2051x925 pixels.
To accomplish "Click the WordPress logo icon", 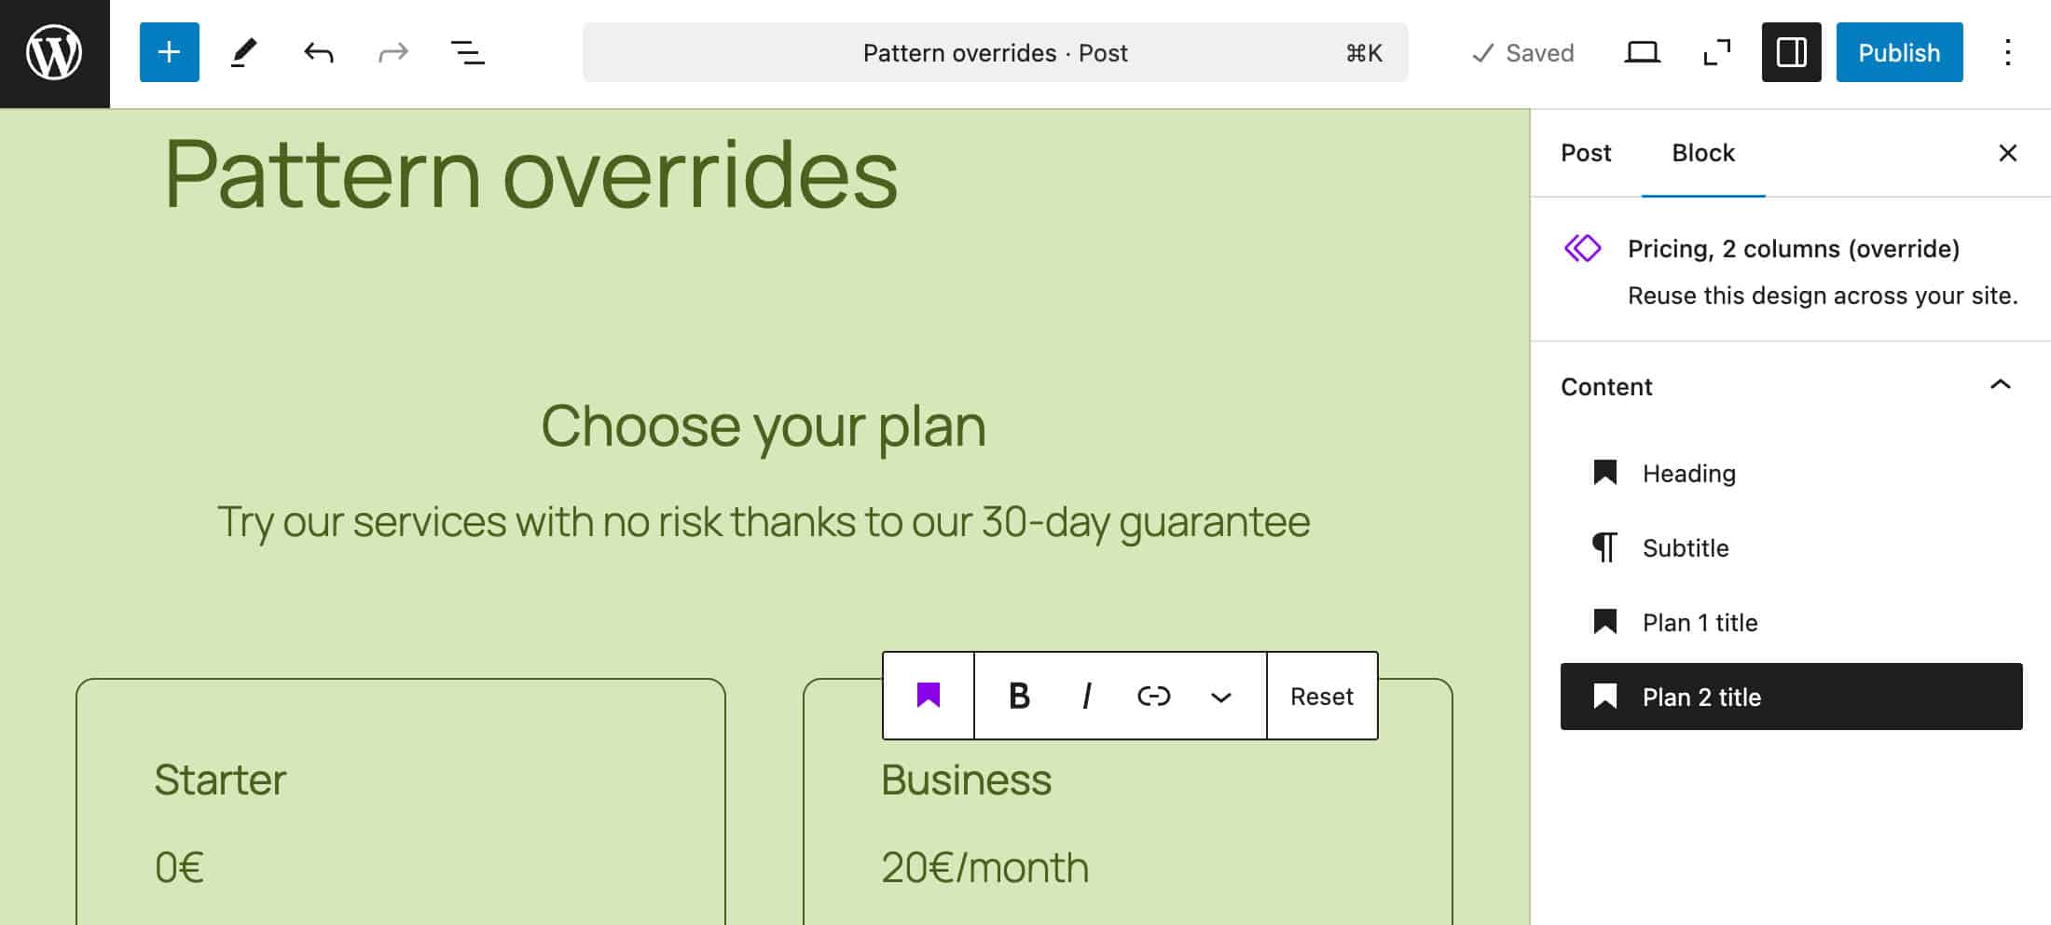I will coord(54,53).
